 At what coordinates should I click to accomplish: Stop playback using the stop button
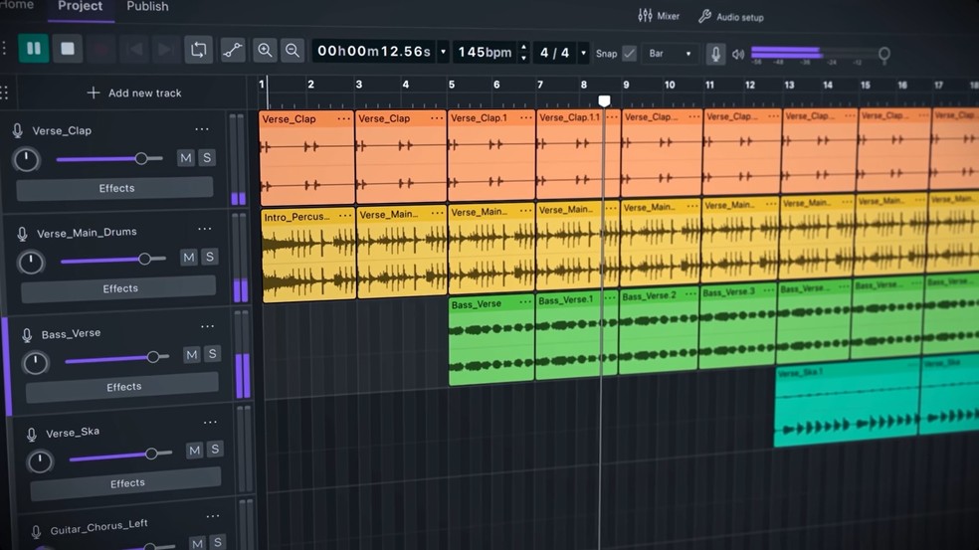click(x=68, y=49)
